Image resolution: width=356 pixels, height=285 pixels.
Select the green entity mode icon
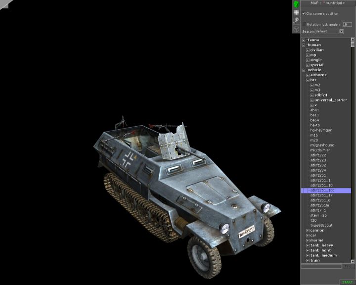(x=296, y=4)
